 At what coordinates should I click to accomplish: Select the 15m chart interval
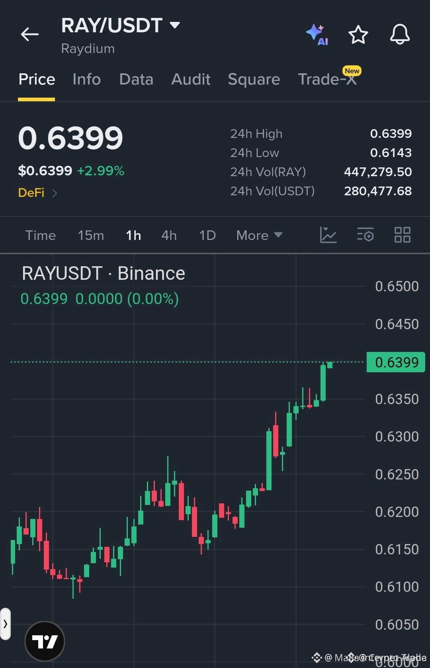click(91, 235)
